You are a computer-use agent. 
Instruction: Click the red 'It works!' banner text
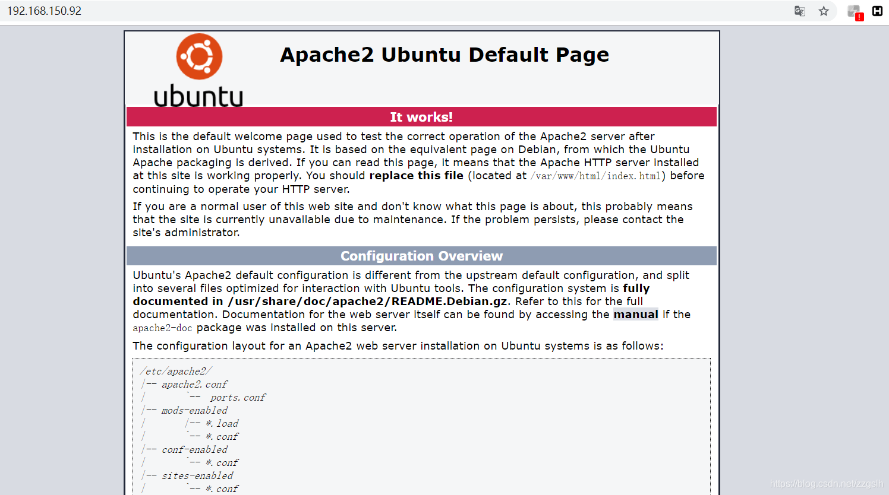[421, 117]
